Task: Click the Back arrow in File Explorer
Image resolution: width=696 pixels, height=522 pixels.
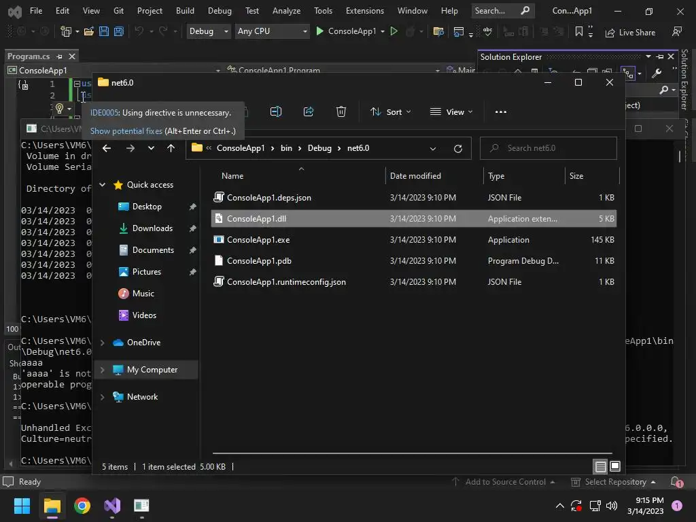Action: click(x=107, y=148)
